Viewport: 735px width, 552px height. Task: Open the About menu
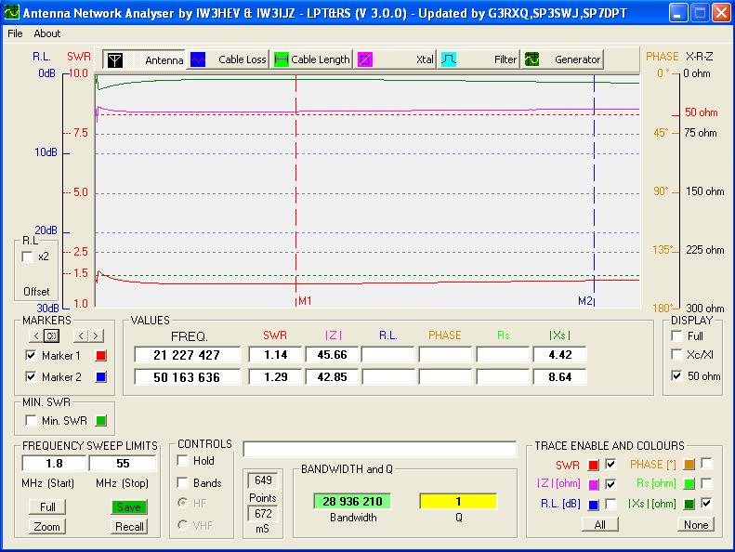click(x=46, y=33)
